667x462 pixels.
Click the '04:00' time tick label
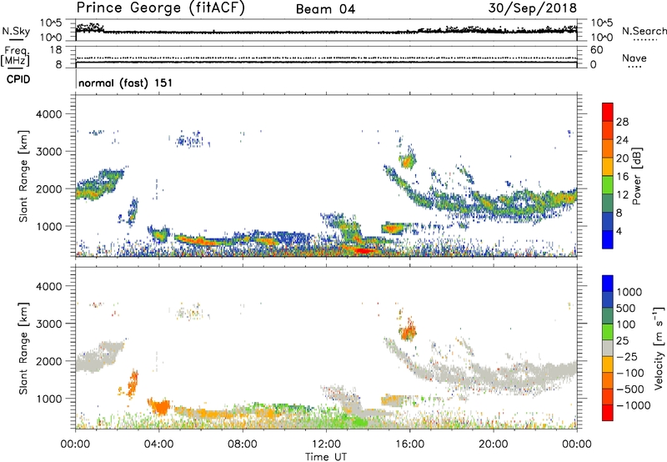coord(158,444)
